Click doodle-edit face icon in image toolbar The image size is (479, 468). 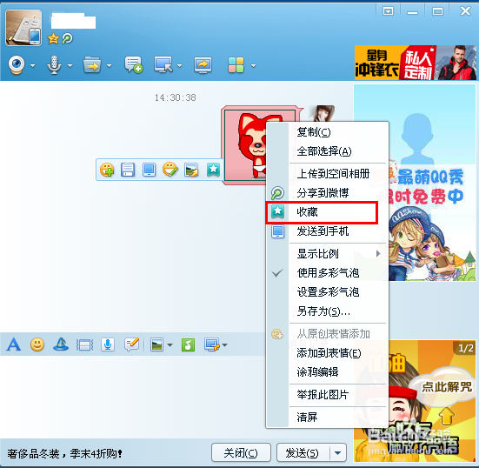[170, 170]
